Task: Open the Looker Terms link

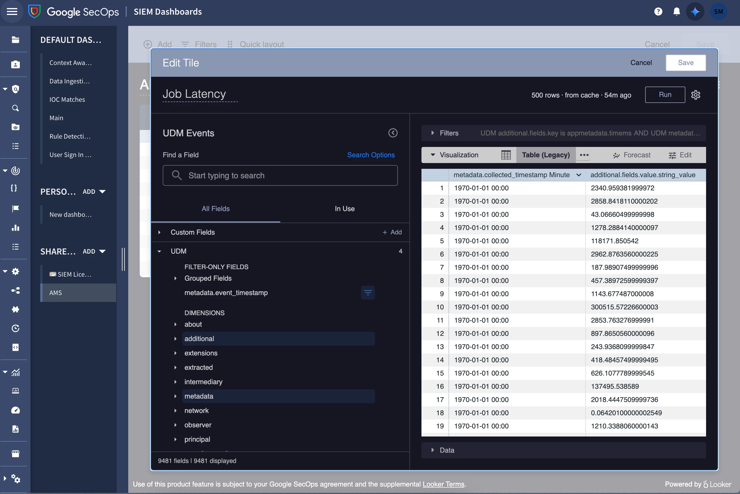Action: (x=443, y=484)
